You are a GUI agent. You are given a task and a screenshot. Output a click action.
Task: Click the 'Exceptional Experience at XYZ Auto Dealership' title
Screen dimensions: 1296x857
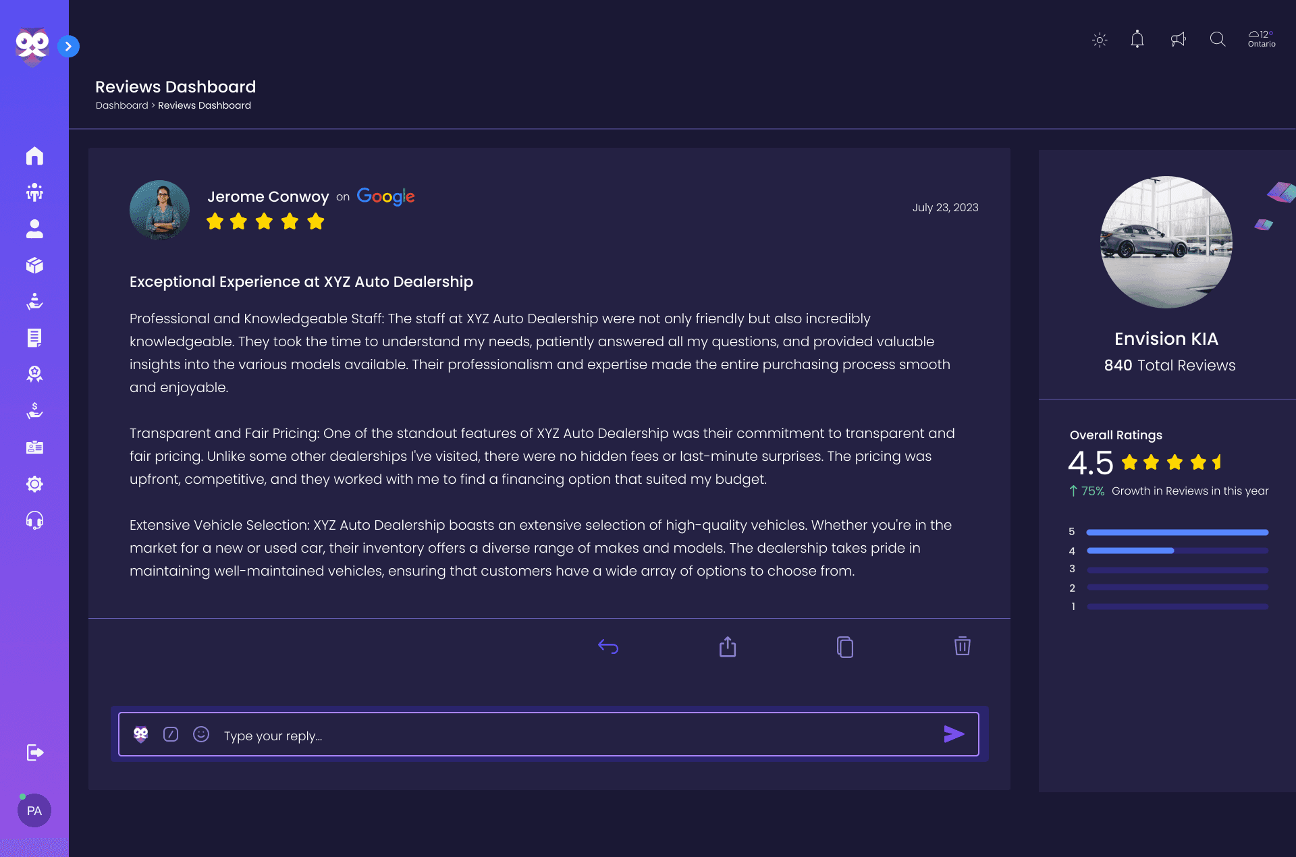point(301,281)
